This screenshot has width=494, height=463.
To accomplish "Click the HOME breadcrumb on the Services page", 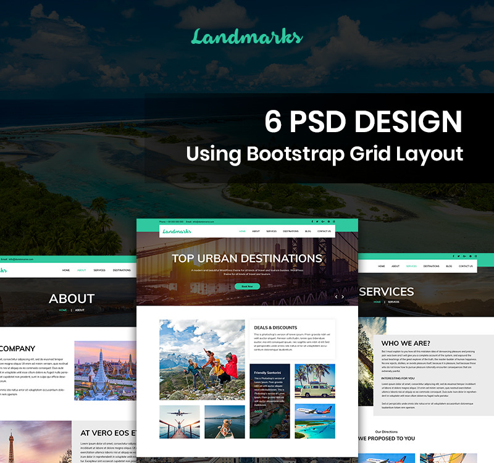I will click(x=377, y=302).
